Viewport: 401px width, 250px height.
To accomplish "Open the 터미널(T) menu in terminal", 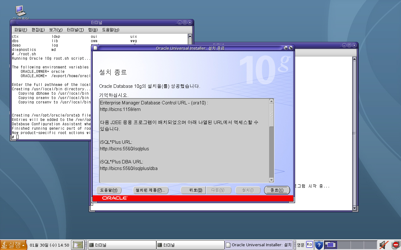I will click(75, 30).
